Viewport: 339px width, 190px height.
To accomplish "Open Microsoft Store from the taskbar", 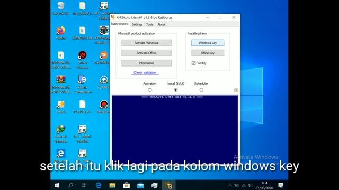I will tap(127, 185).
